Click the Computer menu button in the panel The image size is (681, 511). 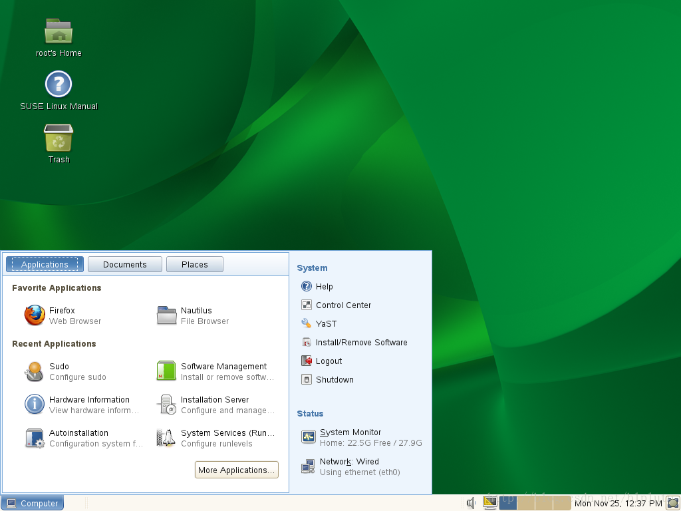[32, 503]
